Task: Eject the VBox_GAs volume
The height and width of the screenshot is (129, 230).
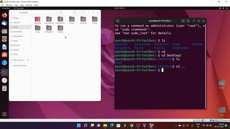Action: tap(28, 60)
